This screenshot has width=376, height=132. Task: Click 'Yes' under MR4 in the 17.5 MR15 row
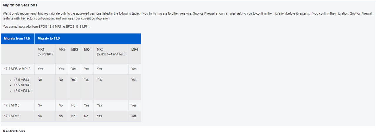pyautogui.click(x=87, y=105)
